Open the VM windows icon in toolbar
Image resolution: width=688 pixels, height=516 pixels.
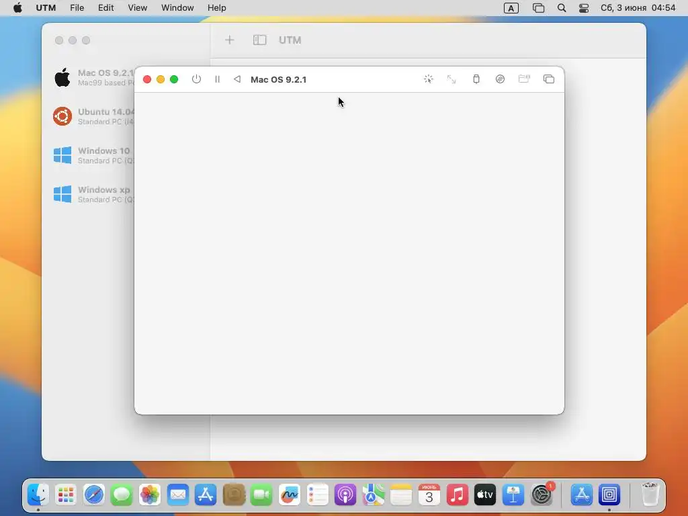click(x=549, y=79)
